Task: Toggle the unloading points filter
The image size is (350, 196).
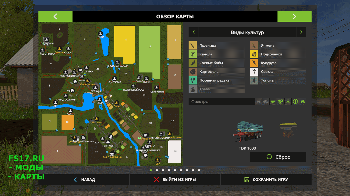Action: click(x=288, y=102)
